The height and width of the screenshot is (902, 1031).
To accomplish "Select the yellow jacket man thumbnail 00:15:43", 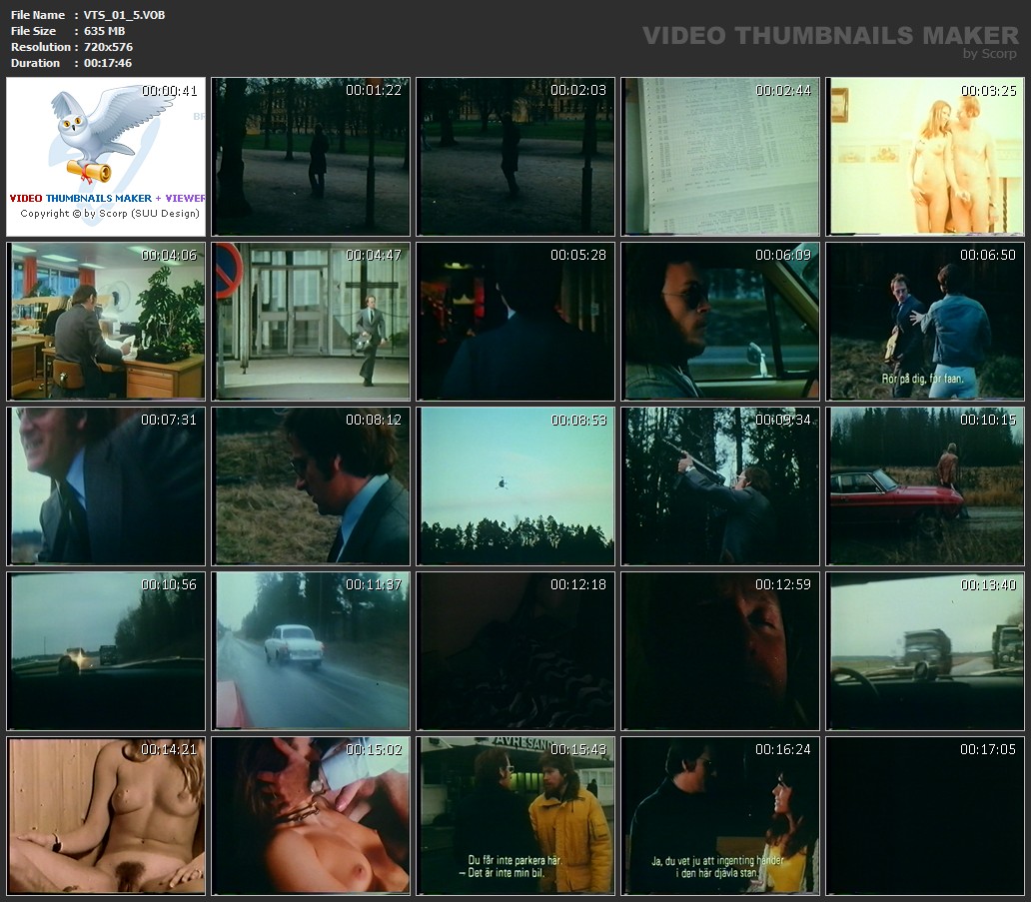I will point(515,815).
